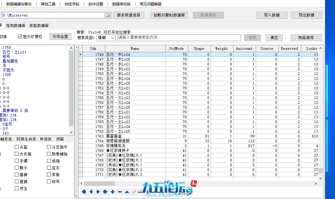
Task: Go to next record arrow
Action: point(98,192)
